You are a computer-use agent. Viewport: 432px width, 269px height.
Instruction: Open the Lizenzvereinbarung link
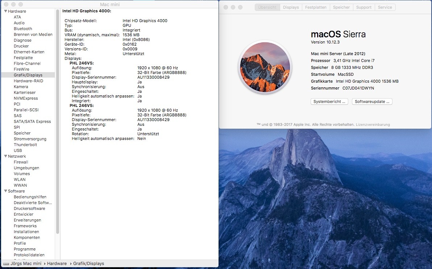pyautogui.click(x=373, y=125)
